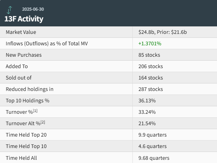Click the 13F Activity heading
Viewport: 217px width, 163px height.
point(24,19)
